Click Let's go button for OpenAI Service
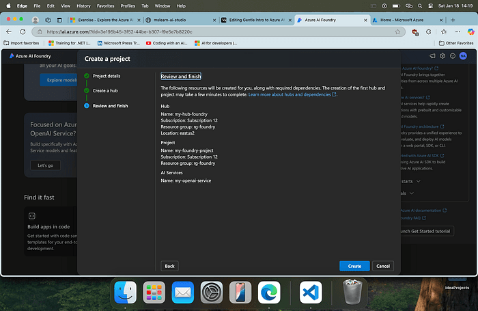Viewport: 478px width, 311px height. (46, 165)
